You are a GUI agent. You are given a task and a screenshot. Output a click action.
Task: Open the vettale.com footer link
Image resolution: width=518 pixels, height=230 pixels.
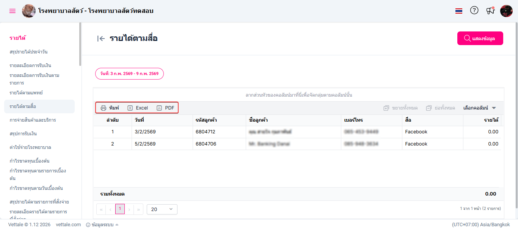68,225
